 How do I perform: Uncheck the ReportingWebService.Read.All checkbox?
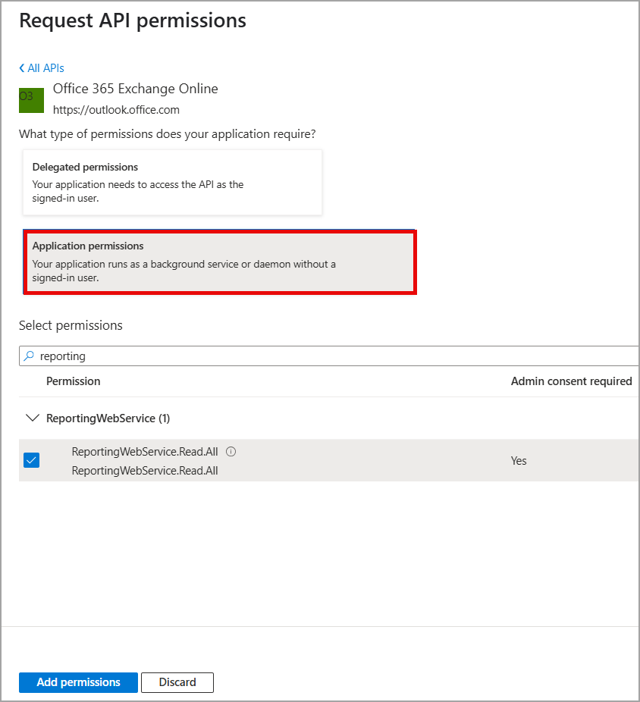tap(31, 460)
